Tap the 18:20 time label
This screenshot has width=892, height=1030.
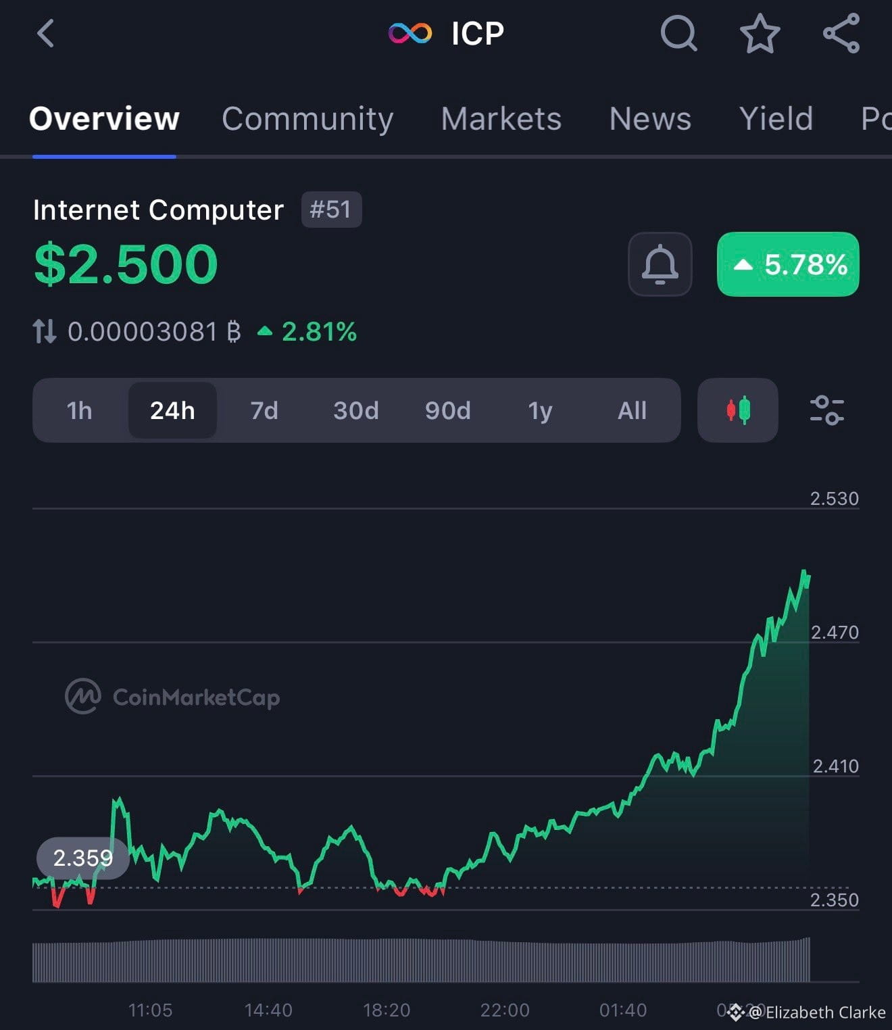click(x=387, y=1010)
